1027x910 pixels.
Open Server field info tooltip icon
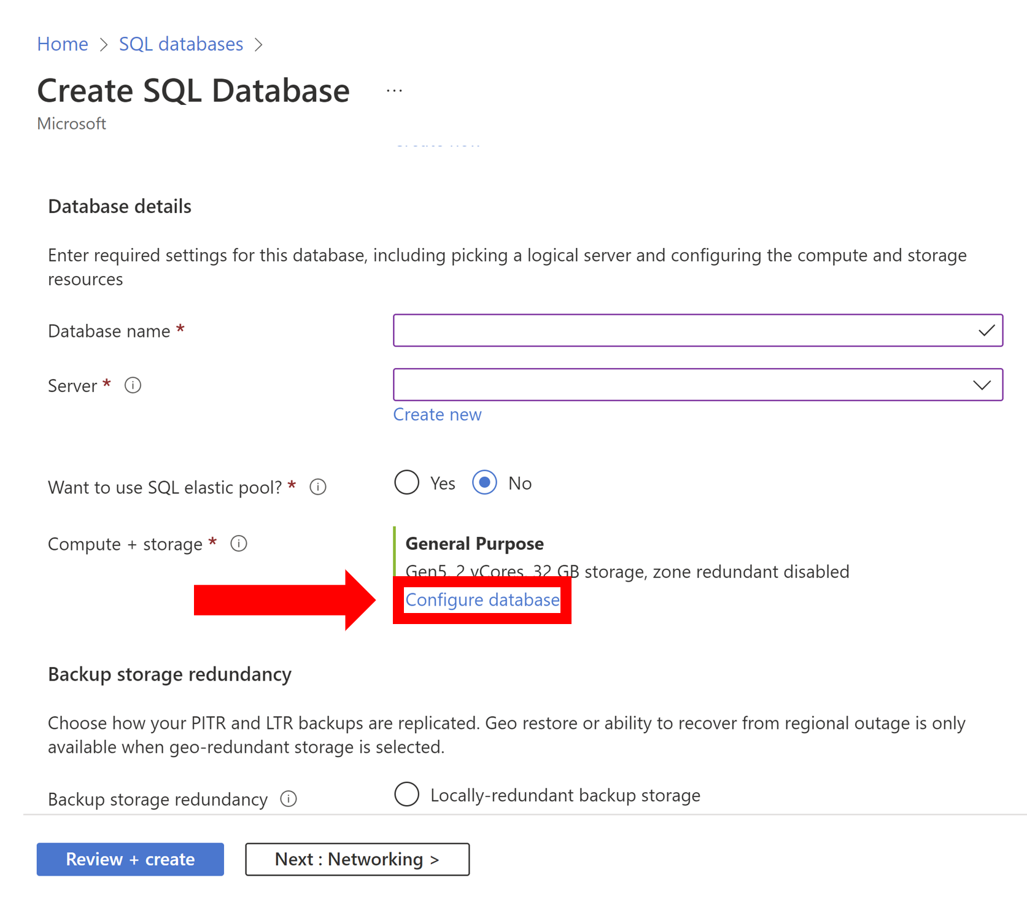coord(133,385)
